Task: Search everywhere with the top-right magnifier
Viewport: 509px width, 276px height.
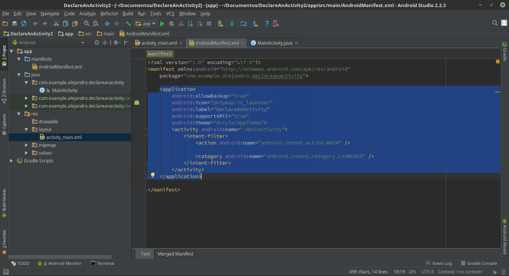Action: [x=495, y=23]
